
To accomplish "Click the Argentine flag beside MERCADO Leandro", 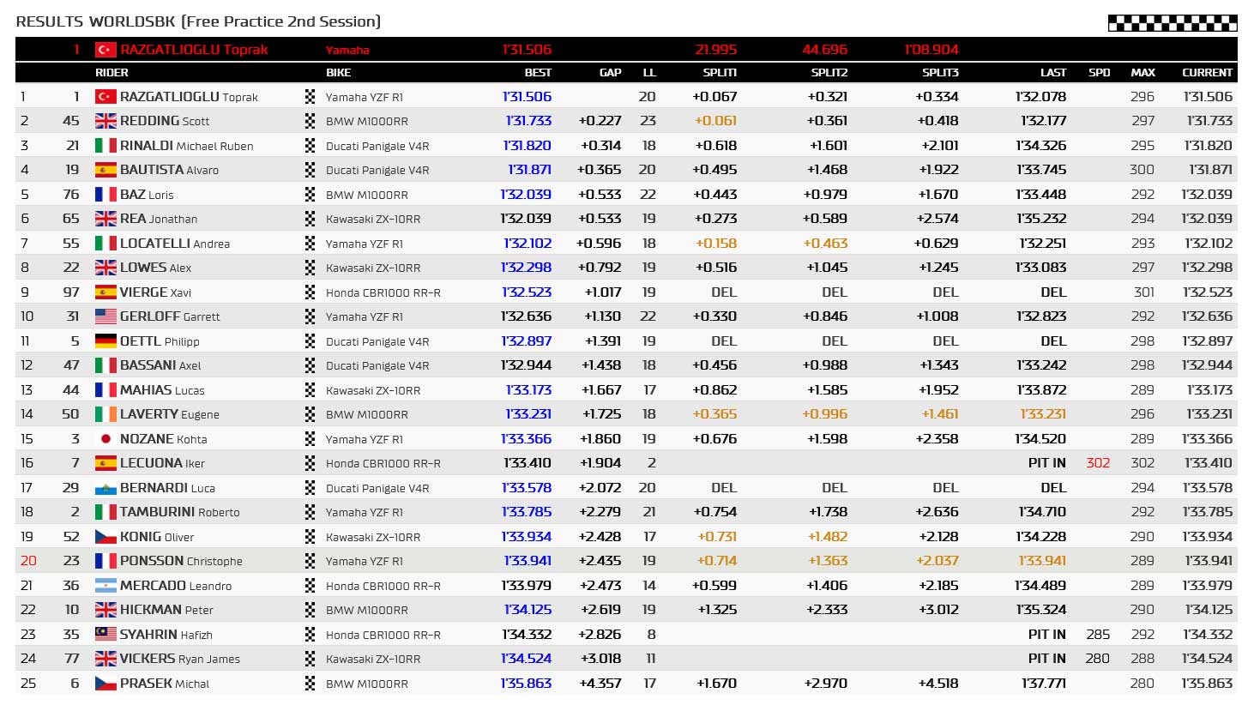I will 106,586.
